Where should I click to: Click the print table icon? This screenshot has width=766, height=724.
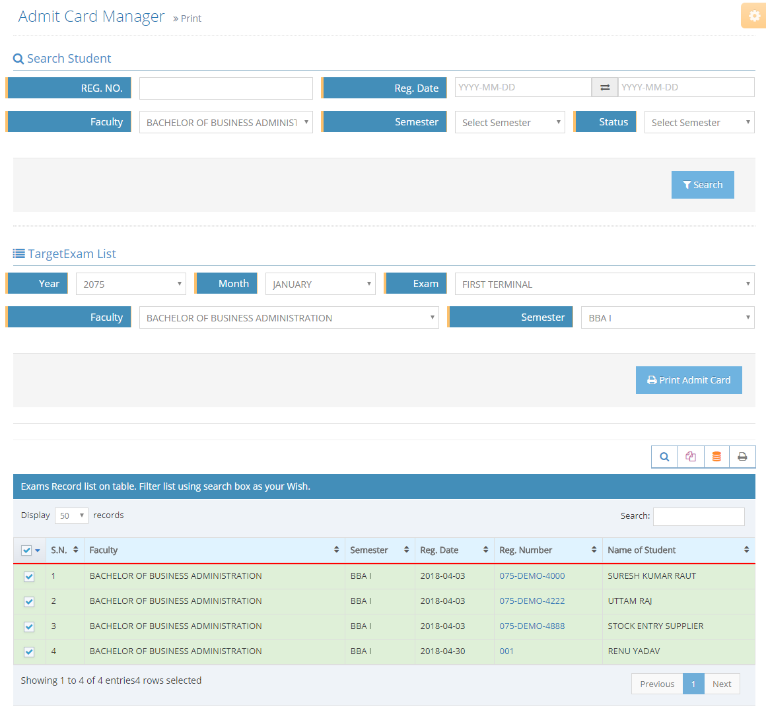(742, 457)
